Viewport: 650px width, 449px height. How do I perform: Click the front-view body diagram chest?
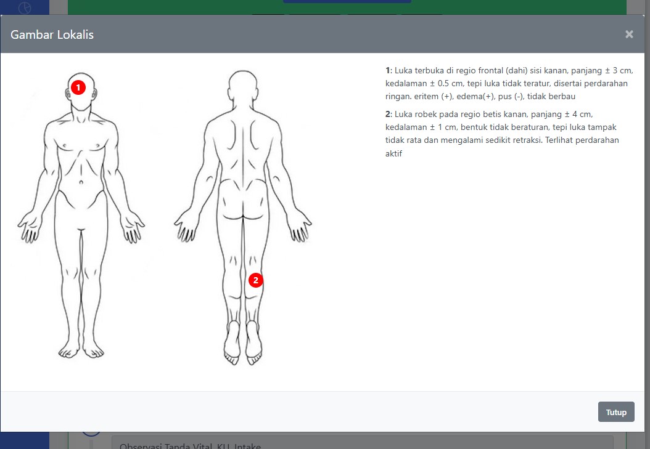click(x=81, y=145)
